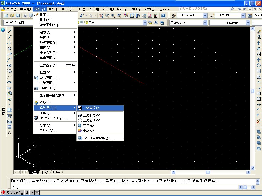262x196 pixels.
Task: Click the Rotate tool
Action: click(259, 65)
